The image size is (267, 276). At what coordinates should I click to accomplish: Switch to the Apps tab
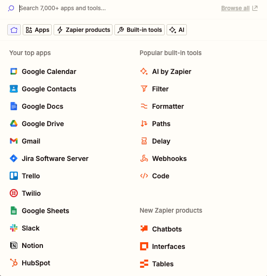click(x=37, y=30)
